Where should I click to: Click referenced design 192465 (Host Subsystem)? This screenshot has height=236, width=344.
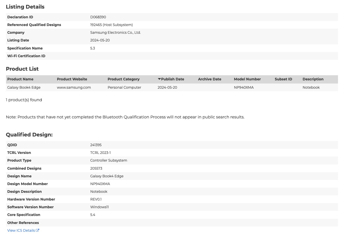coord(111,25)
